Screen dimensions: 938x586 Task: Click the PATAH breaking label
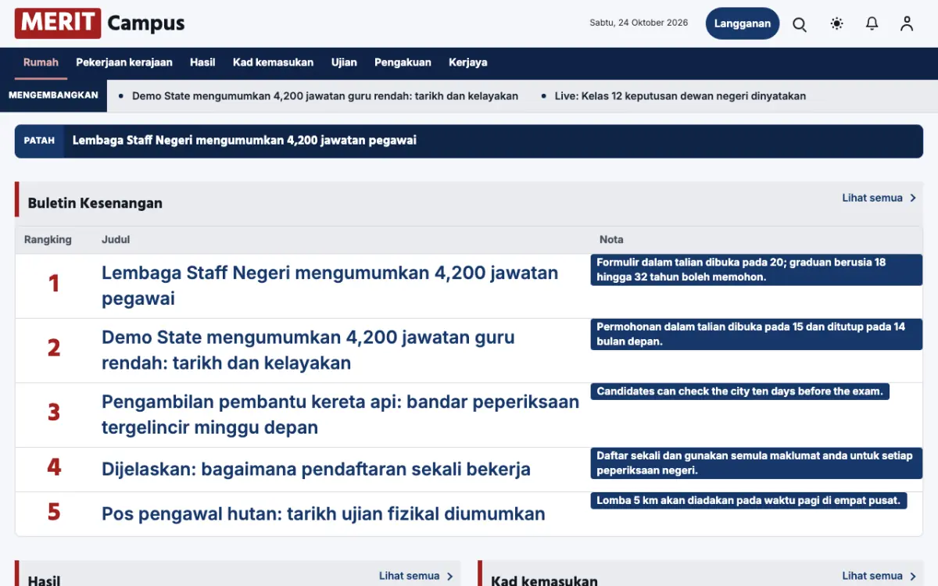coord(39,141)
